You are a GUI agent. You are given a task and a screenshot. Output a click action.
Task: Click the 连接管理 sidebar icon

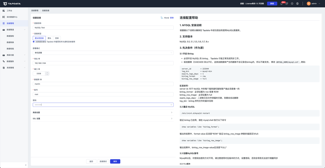pyautogui.click(x=4, y=23)
